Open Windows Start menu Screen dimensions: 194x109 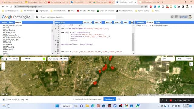tap(57, 106)
